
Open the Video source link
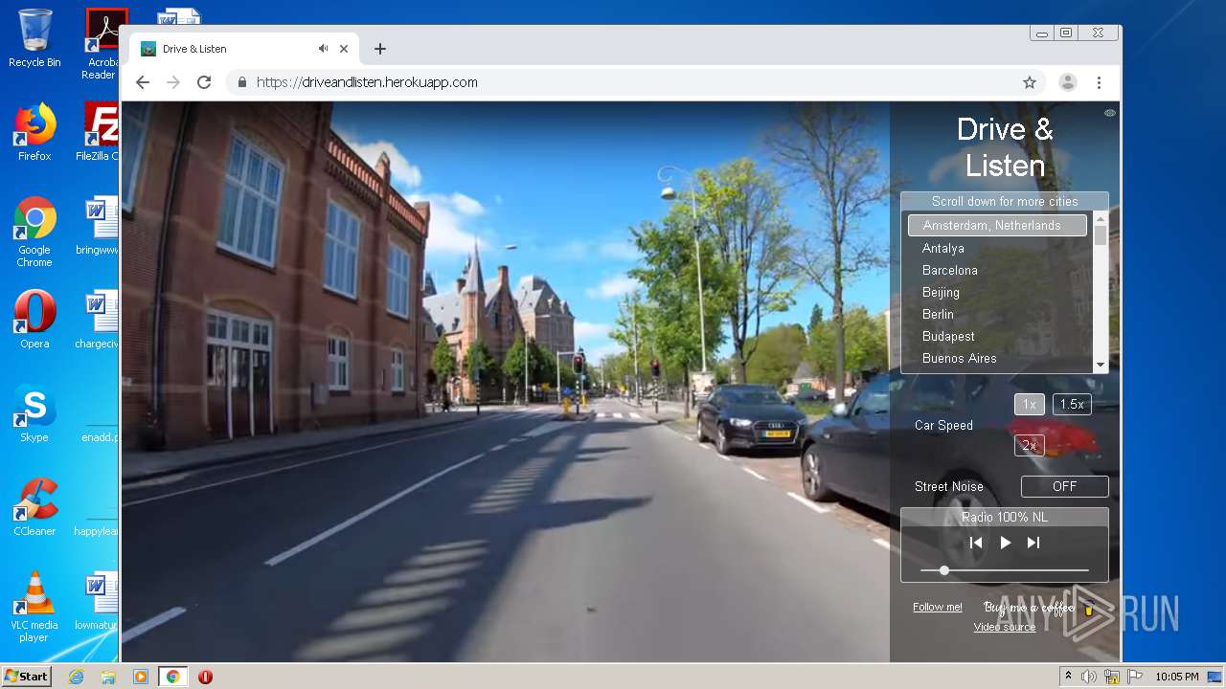1005,627
